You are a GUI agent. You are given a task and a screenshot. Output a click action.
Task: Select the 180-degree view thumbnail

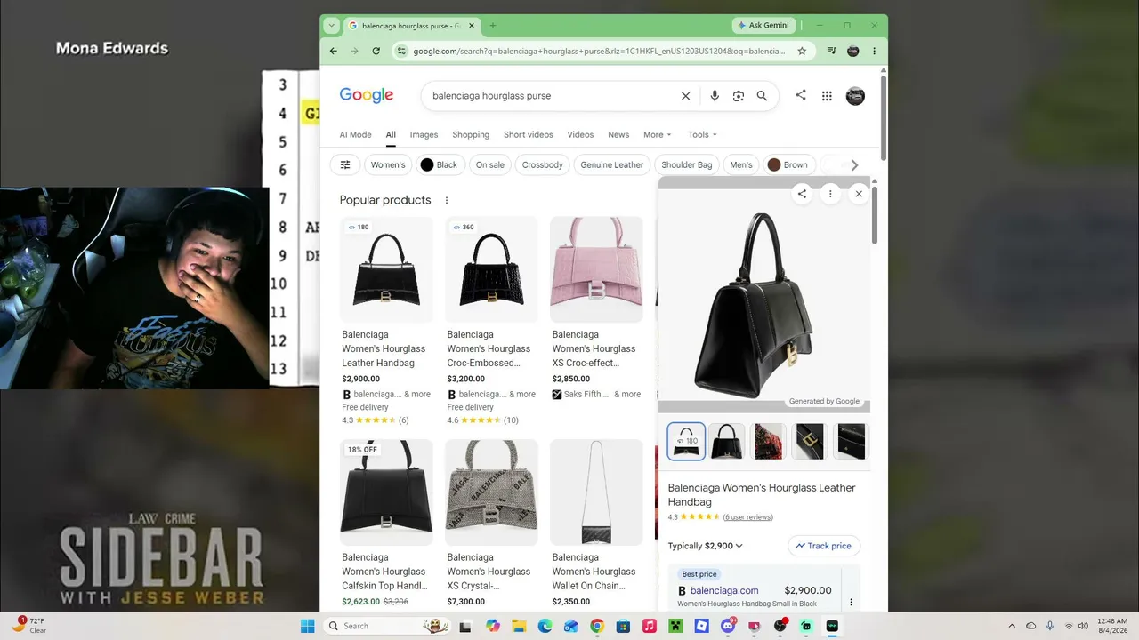click(x=686, y=442)
